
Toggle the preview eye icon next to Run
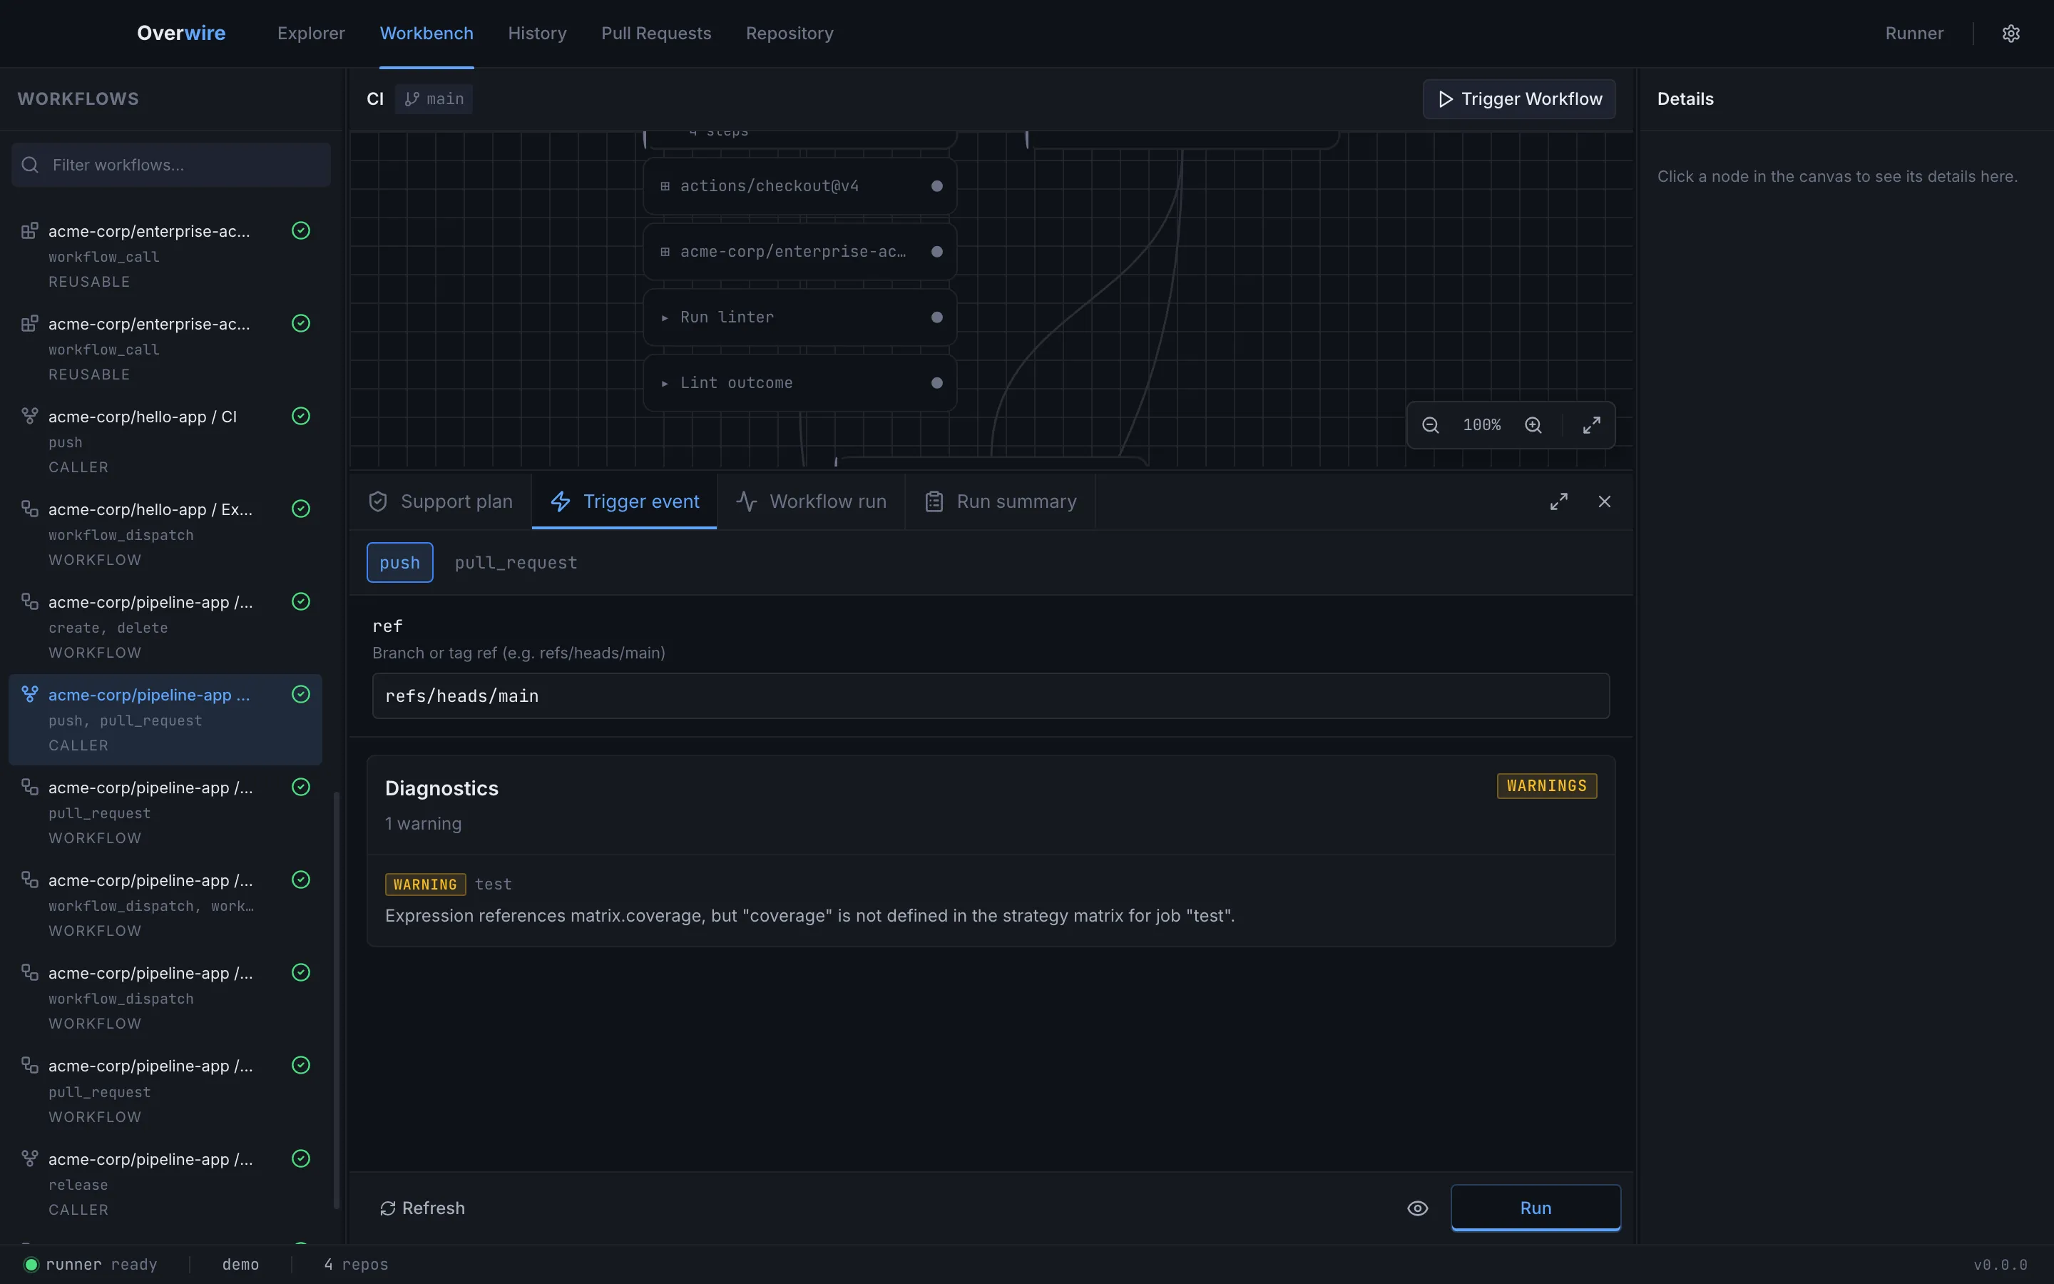[x=1417, y=1208]
